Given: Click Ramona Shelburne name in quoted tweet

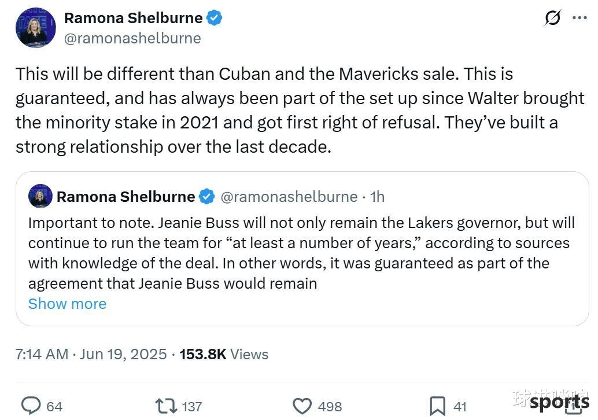Looking at the screenshot, I should tap(126, 197).
